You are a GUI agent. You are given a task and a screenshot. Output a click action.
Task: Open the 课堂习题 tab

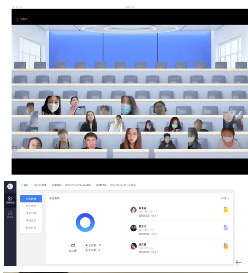tap(31, 213)
